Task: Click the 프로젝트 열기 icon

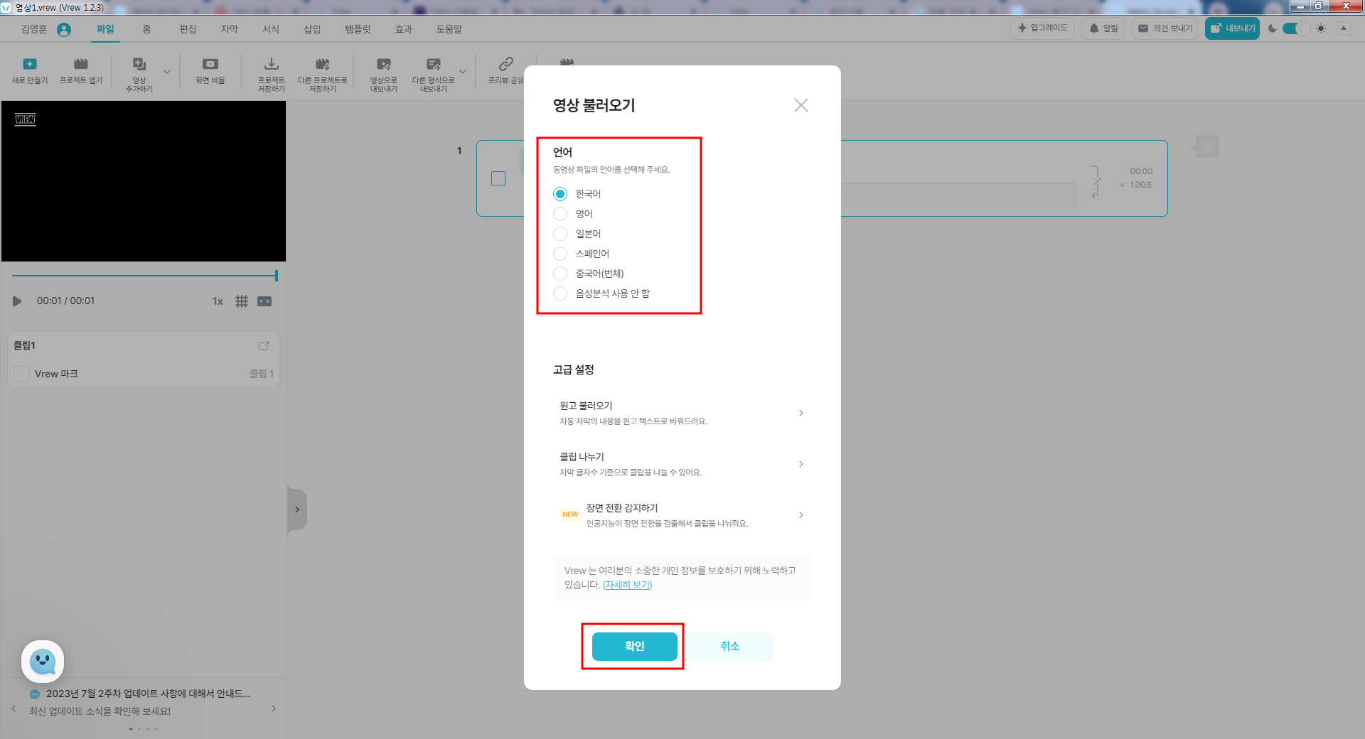Action: pos(80,71)
